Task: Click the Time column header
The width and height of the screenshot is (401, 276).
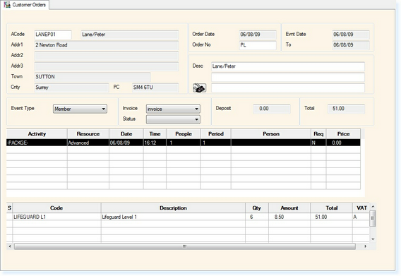Action: [155, 134]
